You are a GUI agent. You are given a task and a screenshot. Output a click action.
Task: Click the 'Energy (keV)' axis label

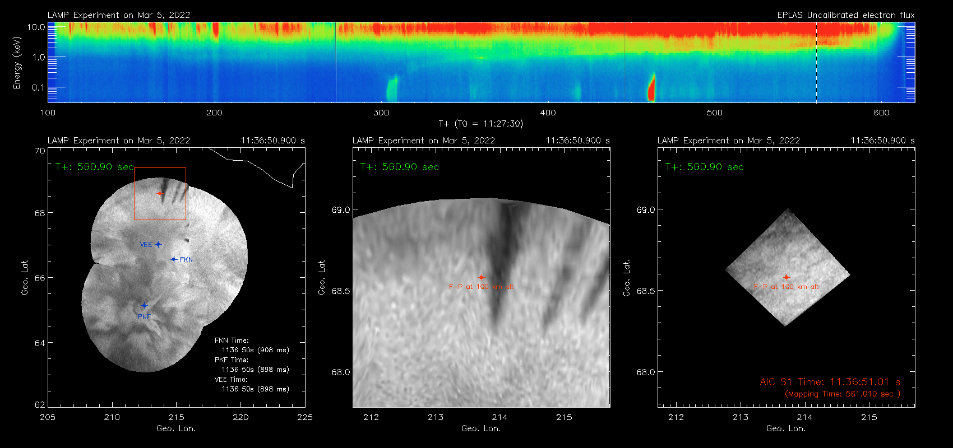(x=17, y=63)
